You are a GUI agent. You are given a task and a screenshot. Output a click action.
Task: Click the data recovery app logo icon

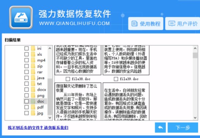pos(21,17)
